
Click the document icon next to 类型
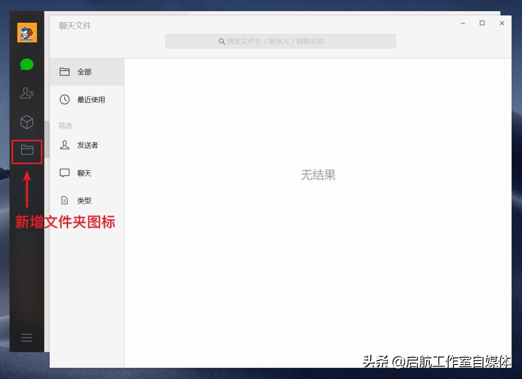click(65, 200)
